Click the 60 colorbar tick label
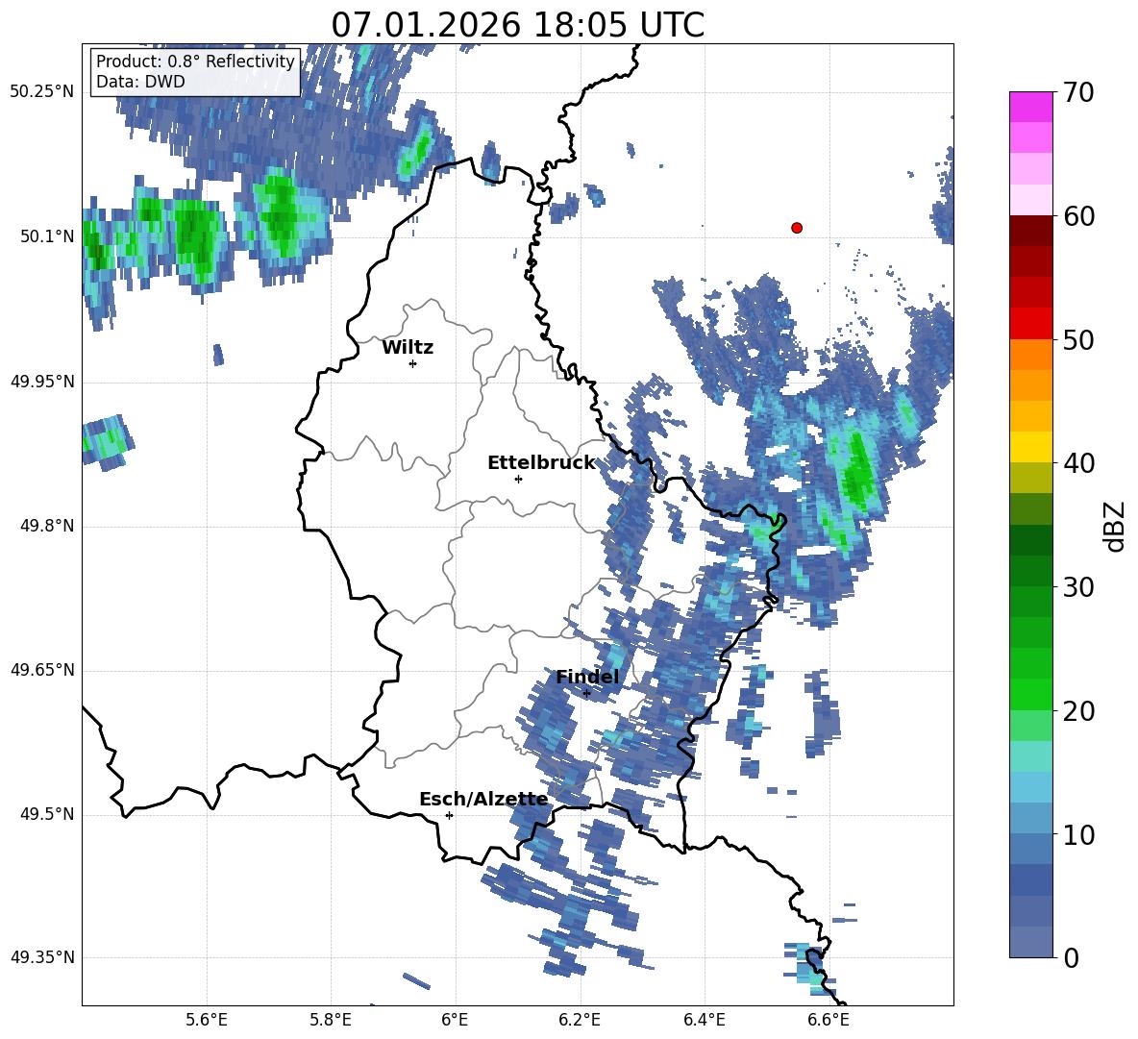 tap(1077, 216)
